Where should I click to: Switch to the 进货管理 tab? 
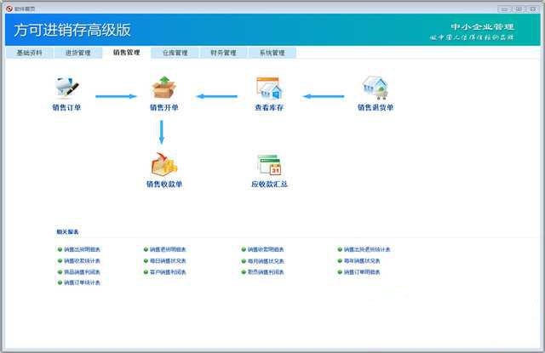(78, 53)
